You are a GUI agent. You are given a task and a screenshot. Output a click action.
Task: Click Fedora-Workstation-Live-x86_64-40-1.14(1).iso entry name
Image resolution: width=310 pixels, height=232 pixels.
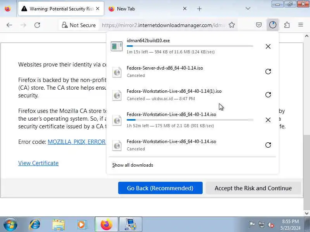click(x=174, y=91)
